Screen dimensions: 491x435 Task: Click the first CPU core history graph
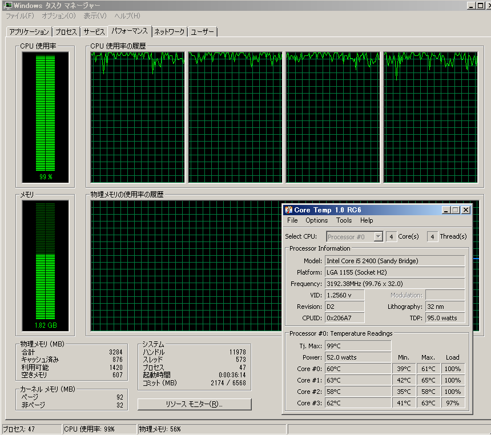pos(138,117)
